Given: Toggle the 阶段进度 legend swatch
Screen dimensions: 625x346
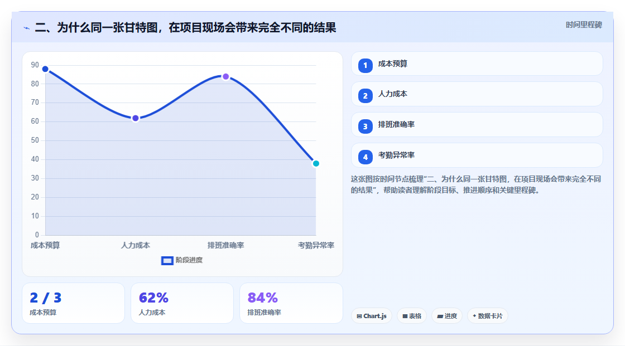Looking at the screenshot, I should pos(167,260).
